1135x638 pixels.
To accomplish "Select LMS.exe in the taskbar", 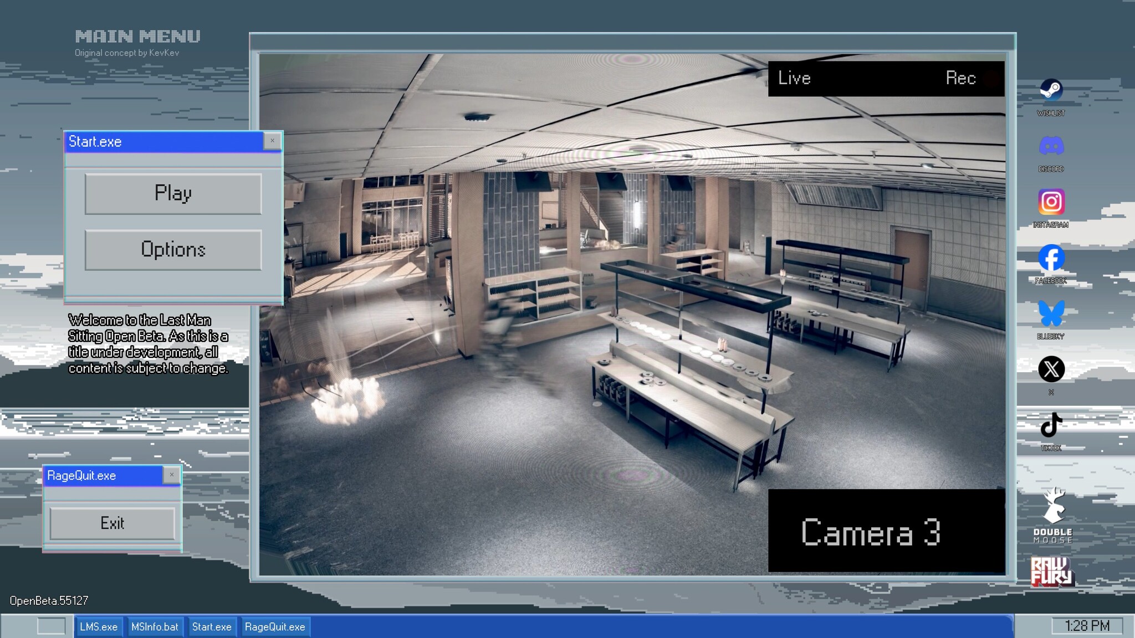I will tap(99, 627).
